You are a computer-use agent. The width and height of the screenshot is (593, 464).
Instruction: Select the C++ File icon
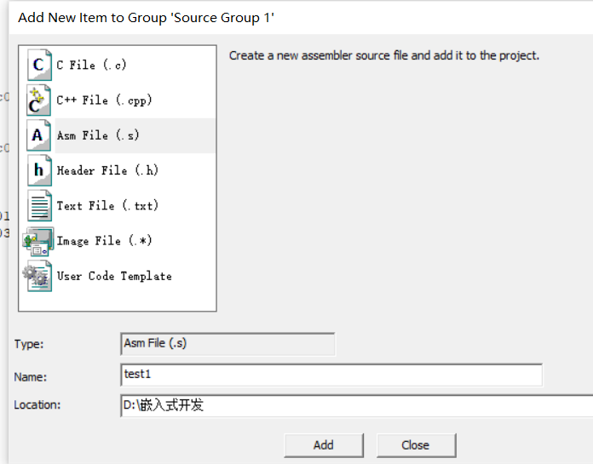pyautogui.click(x=38, y=100)
